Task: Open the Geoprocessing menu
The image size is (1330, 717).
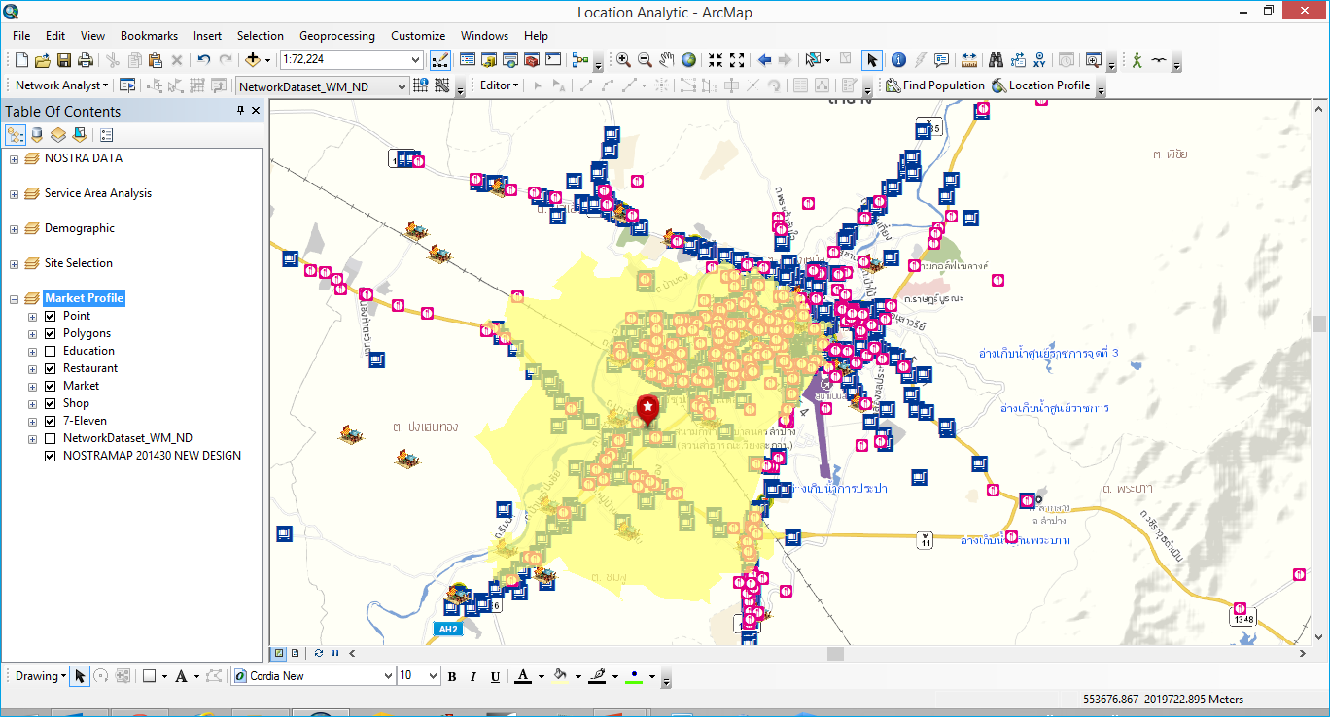Action: [x=336, y=36]
